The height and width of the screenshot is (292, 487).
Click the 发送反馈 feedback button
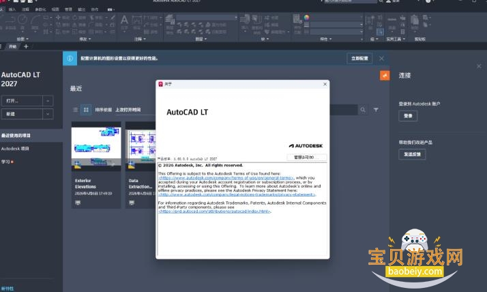tap(412, 154)
